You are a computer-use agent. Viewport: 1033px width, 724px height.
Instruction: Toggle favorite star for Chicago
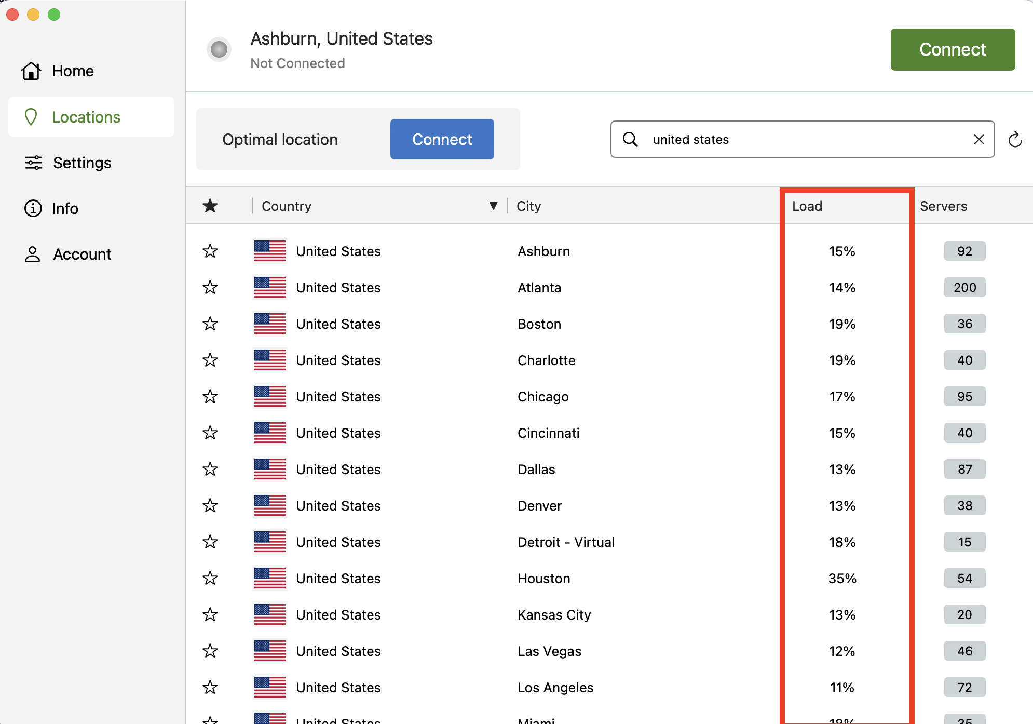(x=210, y=396)
